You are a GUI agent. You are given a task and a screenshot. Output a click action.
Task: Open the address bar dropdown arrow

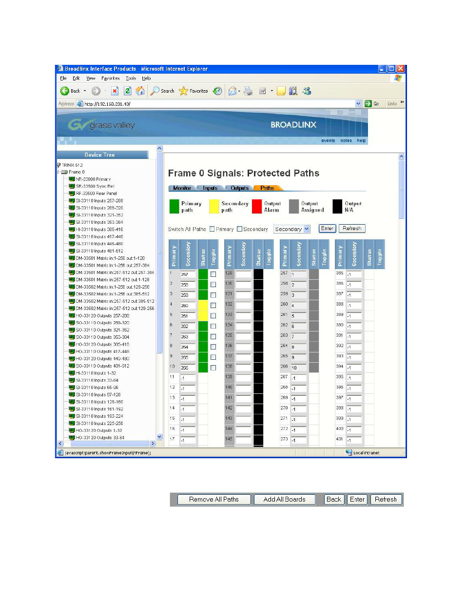(359, 103)
